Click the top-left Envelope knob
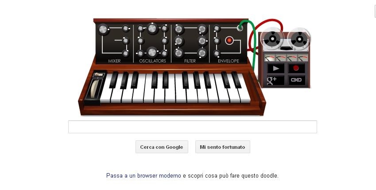This screenshot has height=190, width=376. tap(217, 28)
